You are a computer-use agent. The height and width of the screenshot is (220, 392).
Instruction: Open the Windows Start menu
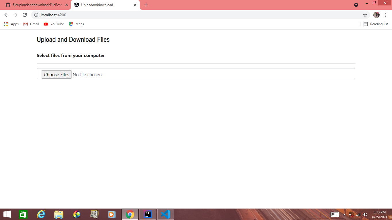point(7,214)
